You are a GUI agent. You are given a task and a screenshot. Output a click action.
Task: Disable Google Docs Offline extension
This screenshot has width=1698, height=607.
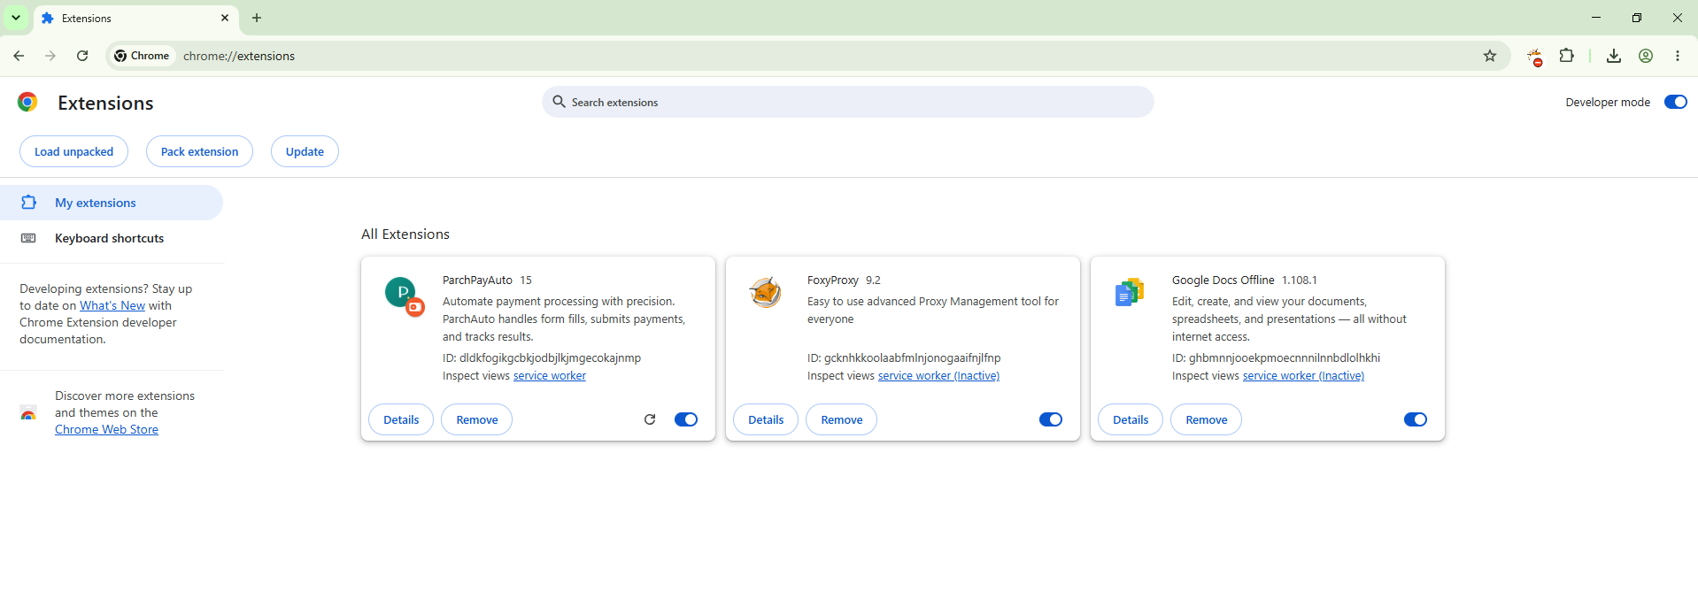tap(1416, 419)
